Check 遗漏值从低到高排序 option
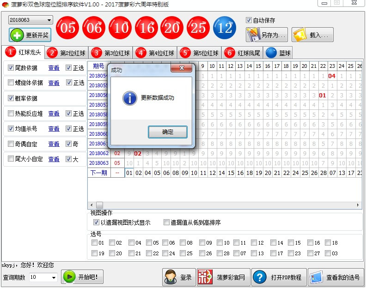 pyautogui.click(x=167, y=222)
